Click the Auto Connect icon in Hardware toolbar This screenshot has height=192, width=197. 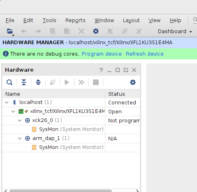pos(53,82)
